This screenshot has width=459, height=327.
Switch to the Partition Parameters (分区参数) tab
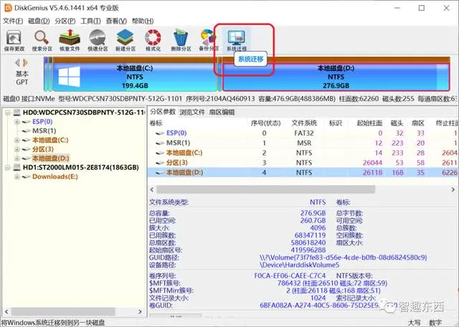(163, 112)
